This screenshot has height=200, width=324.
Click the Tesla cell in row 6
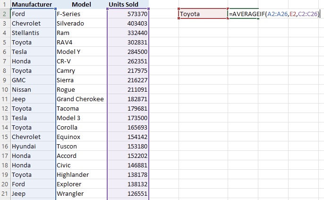[x=33, y=52]
